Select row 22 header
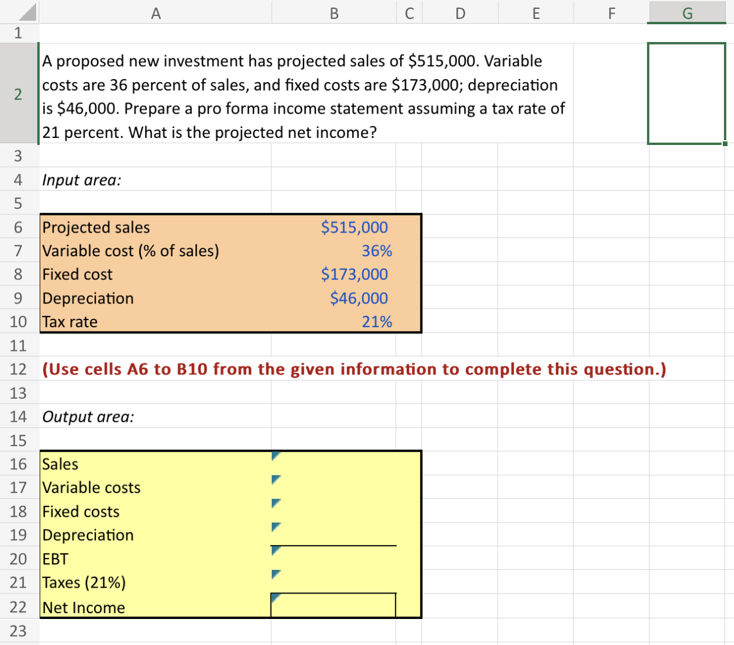Screen dimensions: 734x645 [x=18, y=607]
